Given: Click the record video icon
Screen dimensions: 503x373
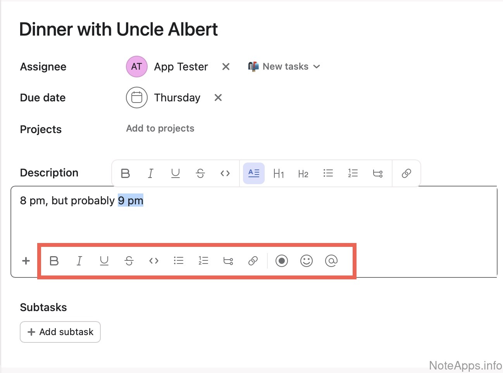Looking at the screenshot, I should 282,261.
